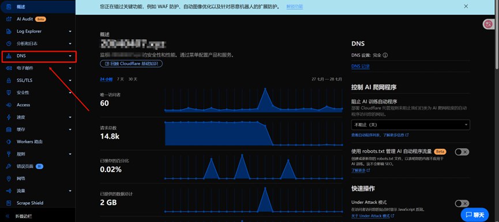Click the 唯一访问者 value 60

(104, 104)
